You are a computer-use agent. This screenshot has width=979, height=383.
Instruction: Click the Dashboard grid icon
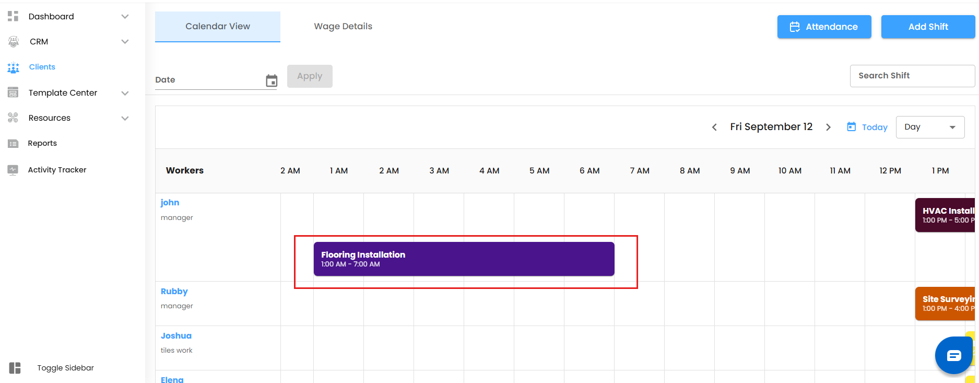13,16
